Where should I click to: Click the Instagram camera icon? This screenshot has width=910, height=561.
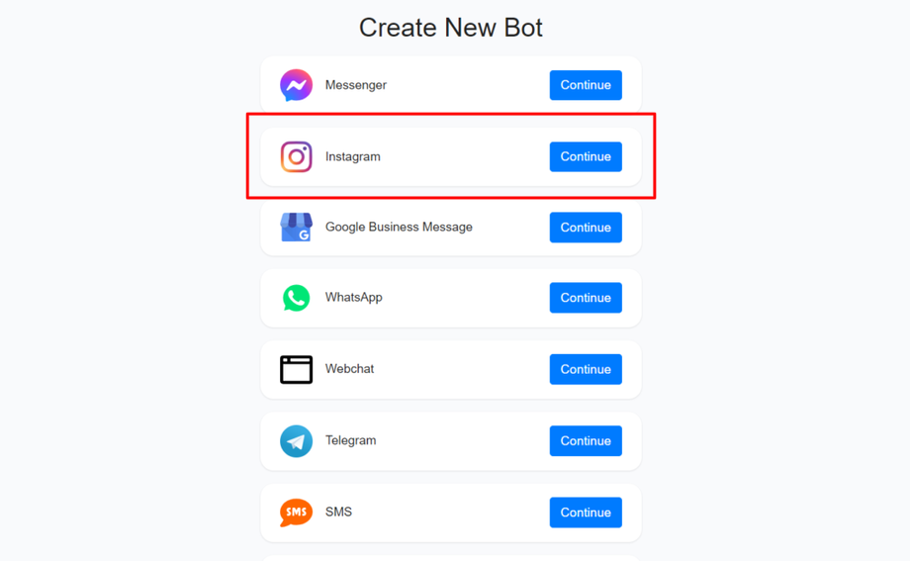pos(296,156)
